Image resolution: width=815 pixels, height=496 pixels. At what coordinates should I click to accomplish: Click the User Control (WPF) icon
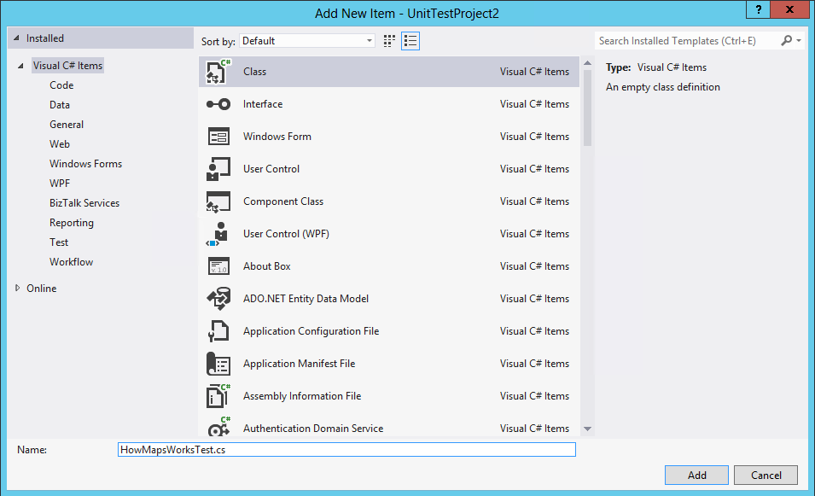tap(218, 234)
